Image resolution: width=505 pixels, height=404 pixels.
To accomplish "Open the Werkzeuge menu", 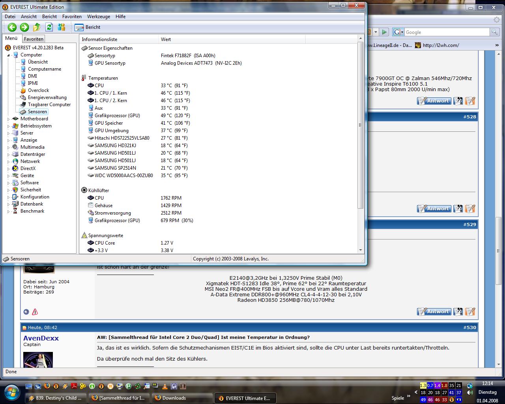I will [99, 17].
